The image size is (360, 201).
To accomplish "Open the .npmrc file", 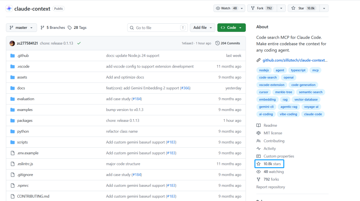I will pos(23,185).
